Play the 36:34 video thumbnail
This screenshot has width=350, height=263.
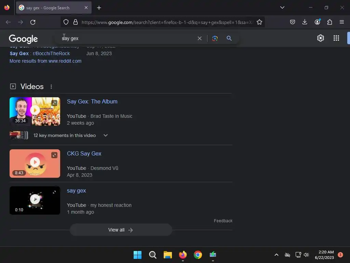click(x=35, y=111)
